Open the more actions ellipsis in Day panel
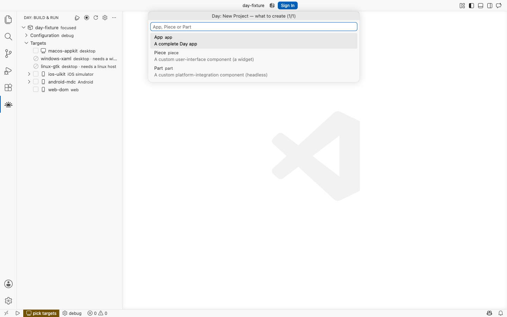This screenshot has height=317, width=507. [x=114, y=18]
